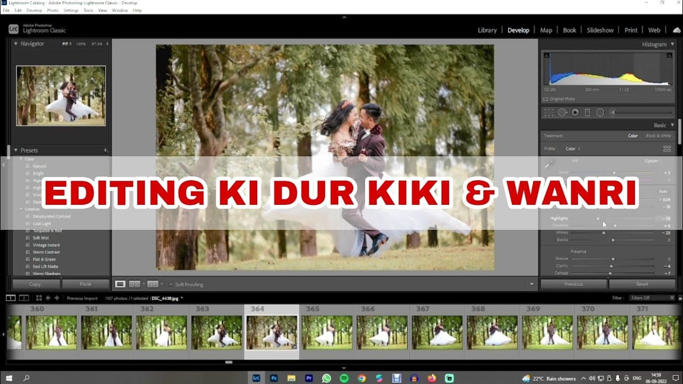Click the Copy... settings button
This screenshot has height=384, width=683.
[x=36, y=284]
